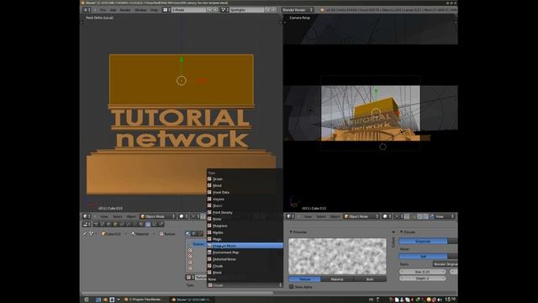Choose Point Density texture type

click(245, 212)
